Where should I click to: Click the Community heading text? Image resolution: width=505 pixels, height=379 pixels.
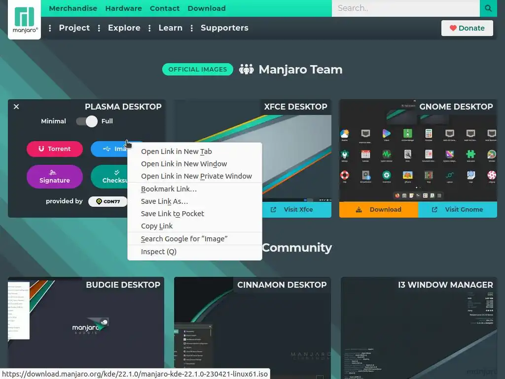[x=296, y=248]
